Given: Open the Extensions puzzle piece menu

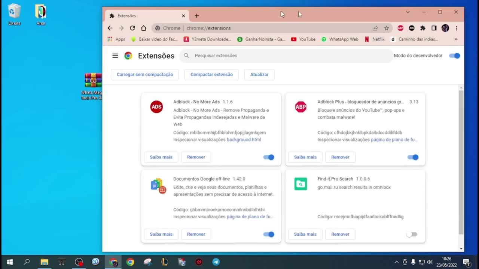Looking at the screenshot, I should [x=423, y=28].
